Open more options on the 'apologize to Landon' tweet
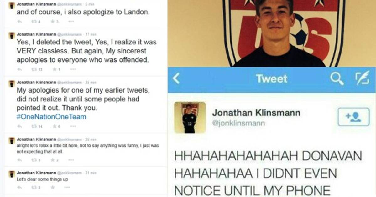 (x=71, y=22)
